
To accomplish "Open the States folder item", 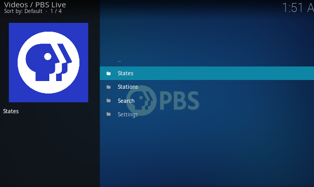I will point(207,73).
